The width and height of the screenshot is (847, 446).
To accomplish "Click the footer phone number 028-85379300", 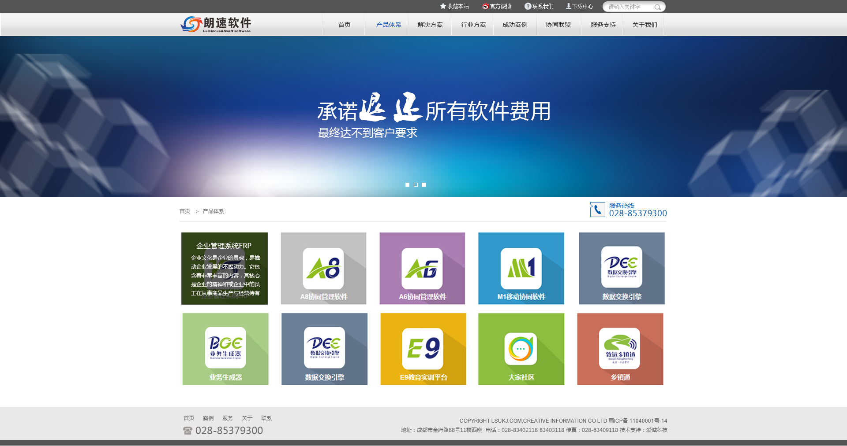I will coord(229,431).
